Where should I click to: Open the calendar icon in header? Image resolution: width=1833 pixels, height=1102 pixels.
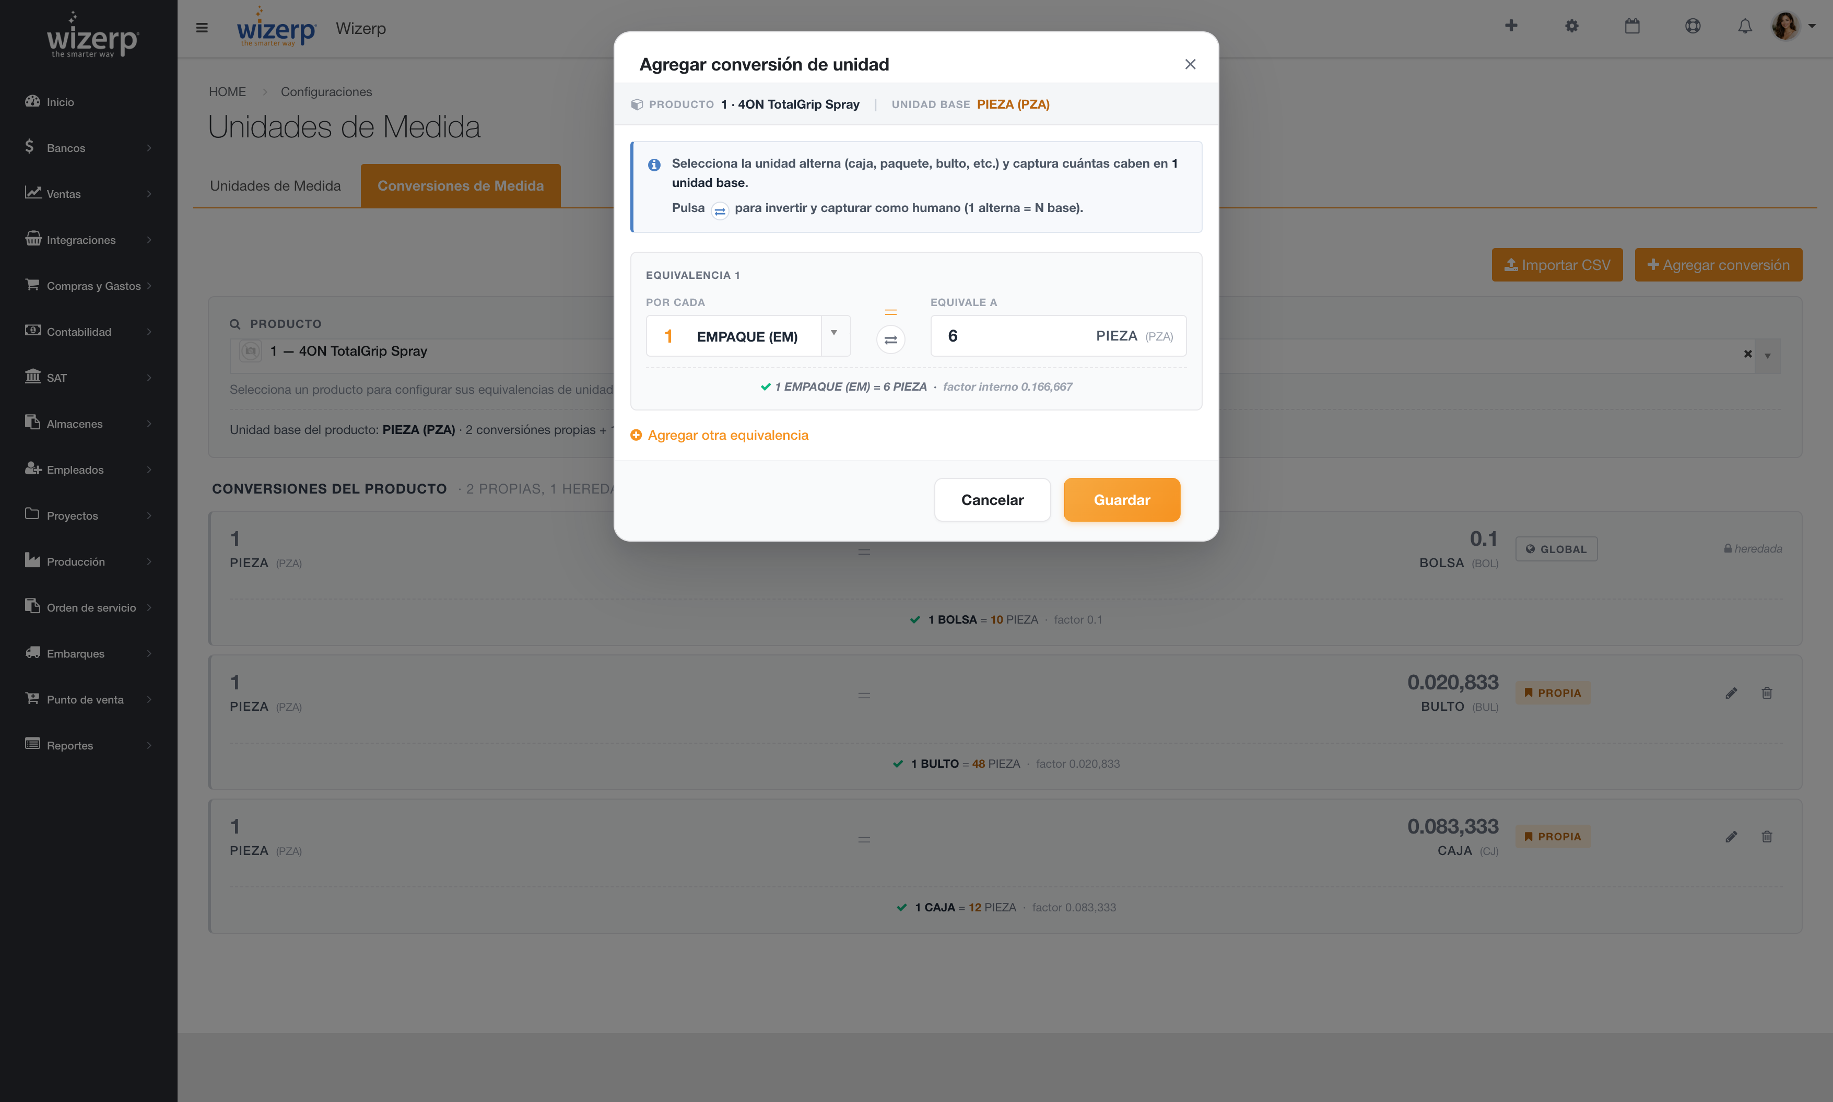(1632, 26)
